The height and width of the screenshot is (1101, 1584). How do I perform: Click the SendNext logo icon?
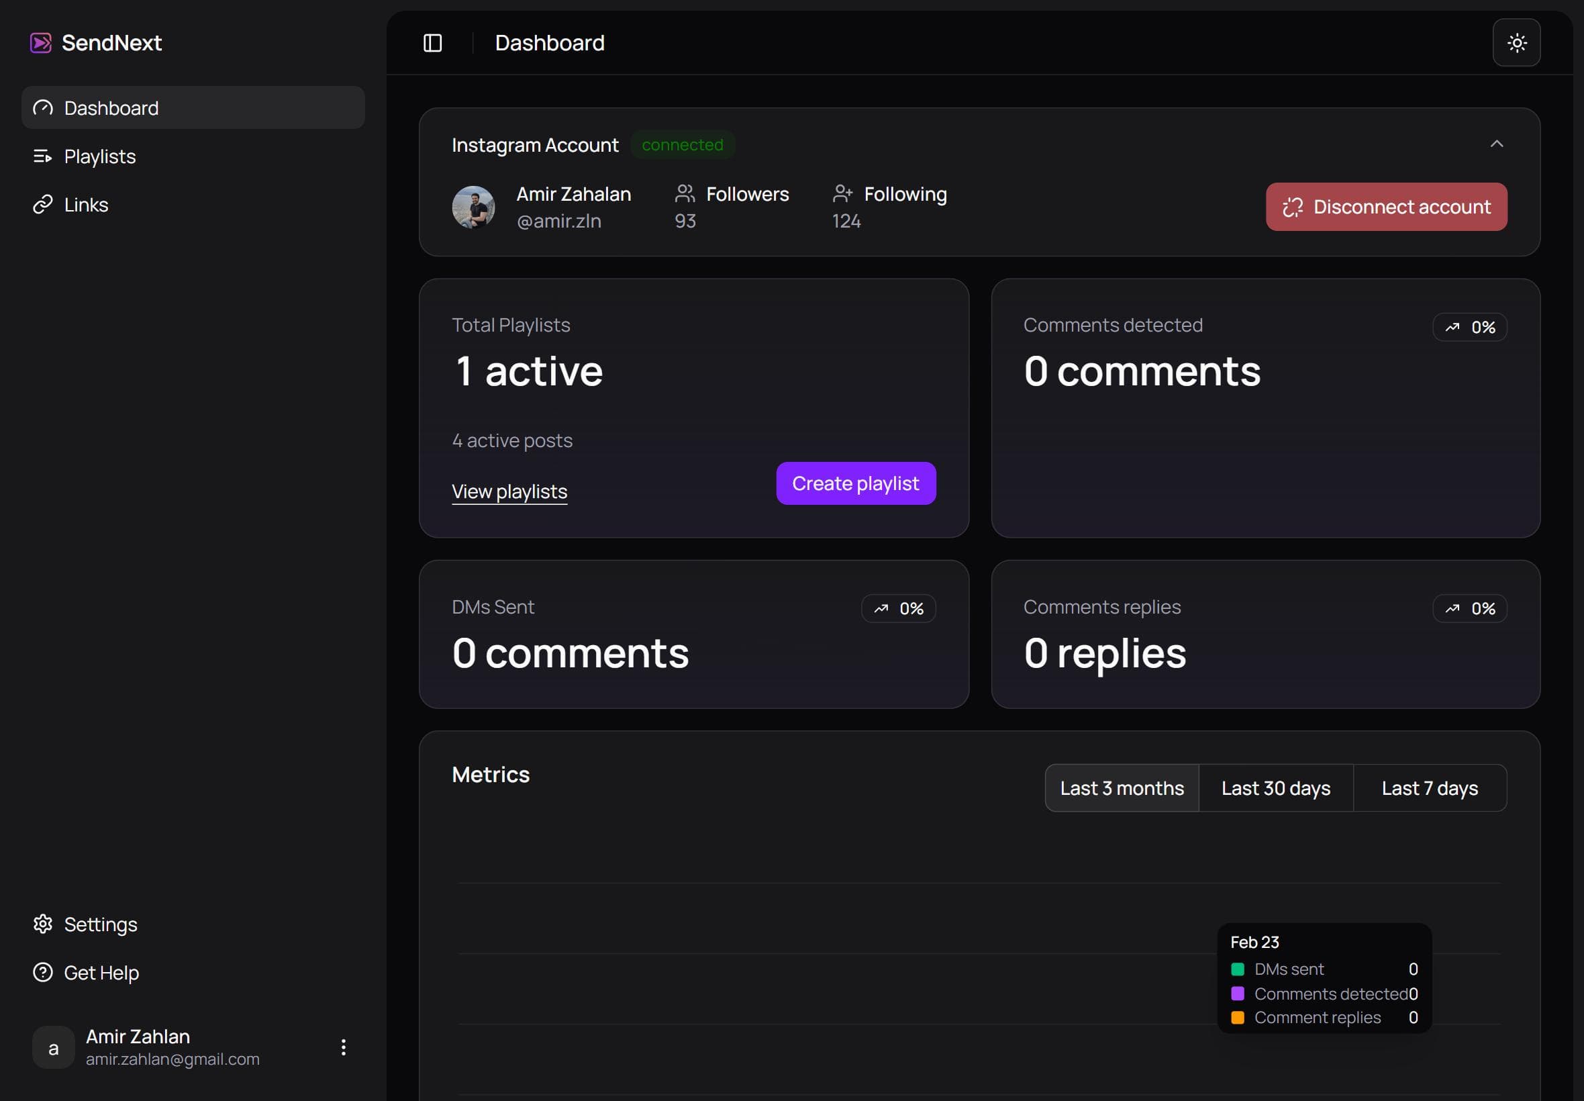pos(42,43)
